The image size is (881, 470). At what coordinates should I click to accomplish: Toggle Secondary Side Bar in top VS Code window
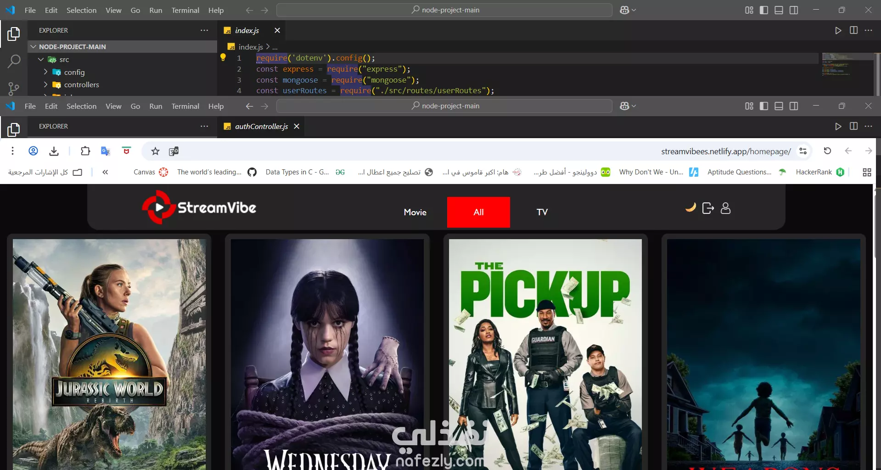[x=794, y=10]
